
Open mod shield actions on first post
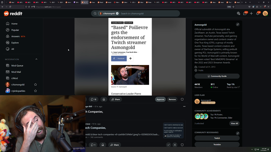point(182,99)
